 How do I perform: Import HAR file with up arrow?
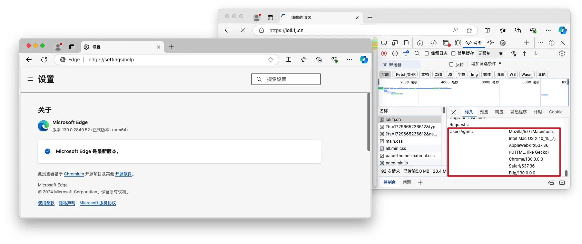524,53
